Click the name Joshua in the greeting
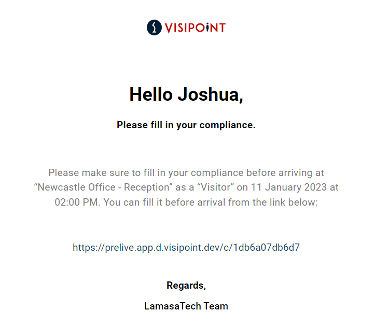The width and height of the screenshot is (374, 324). click(209, 95)
